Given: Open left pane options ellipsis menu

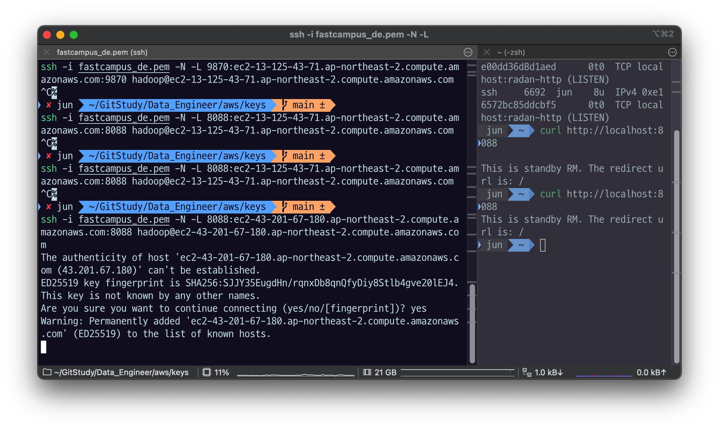Looking at the screenshot, I should [468, 52].
